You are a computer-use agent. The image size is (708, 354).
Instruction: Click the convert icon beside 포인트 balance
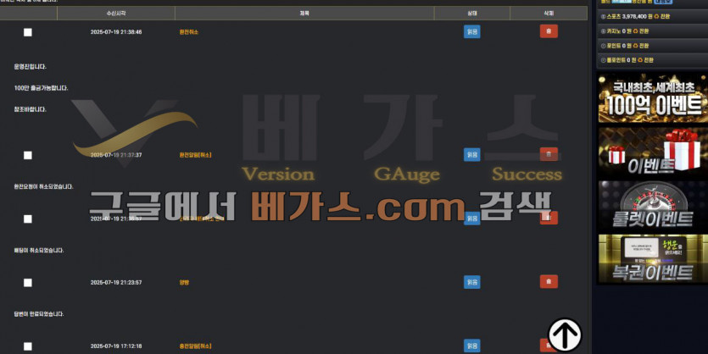click(x=636, y=46)
